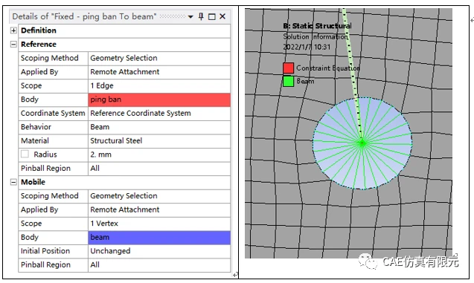Image resolution: width=474 pixels, height=283 pixels.
Task: Pin the Details panel
Action: (x=201, y=16)
